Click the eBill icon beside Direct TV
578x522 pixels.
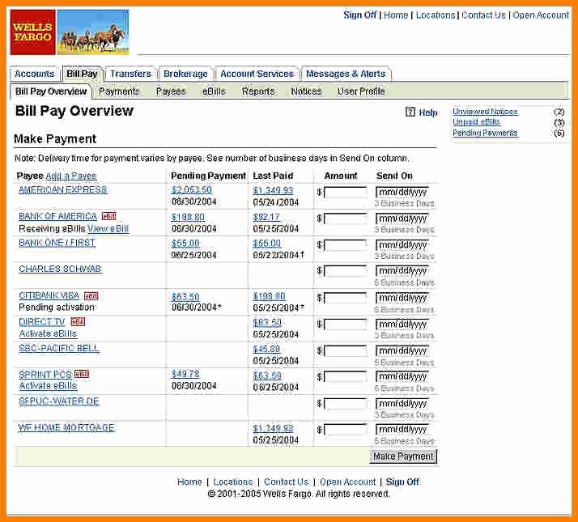pos(78,322)
